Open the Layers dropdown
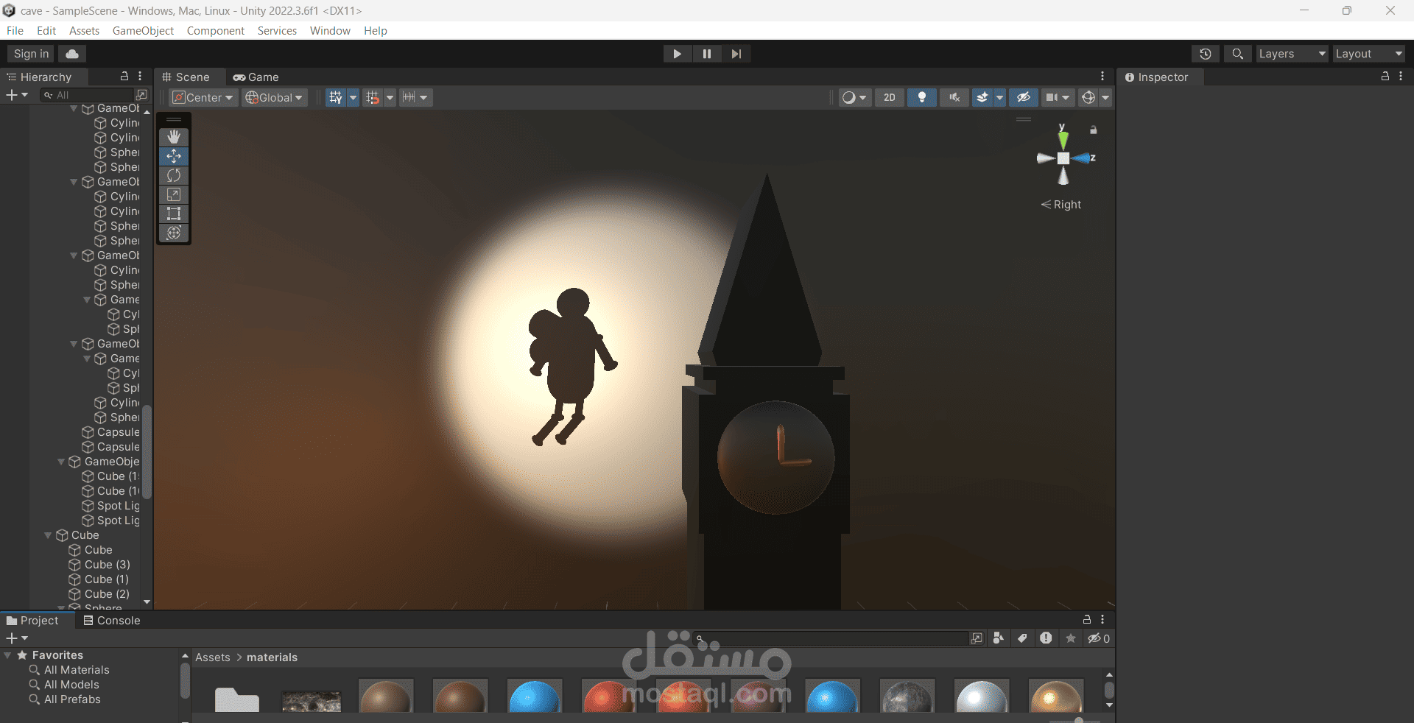1414x723 pixels. pyautogui.click(x=1292, y=54)
